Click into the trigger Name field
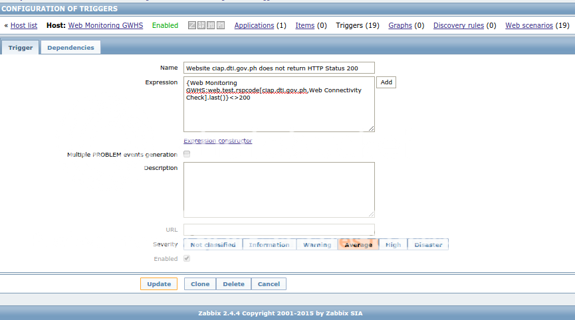Image resolution: width=575 pixels, height=320 pixels. tap(279, 68)
